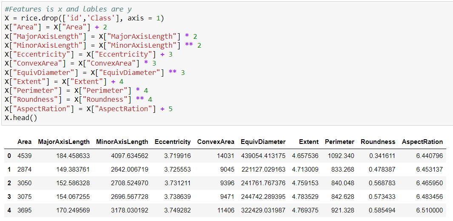This screenshot has width=453, height=221.
Task: Select EquivDiameter value 221127.029163
Action: pyautogui.click(x=263, y=169)
